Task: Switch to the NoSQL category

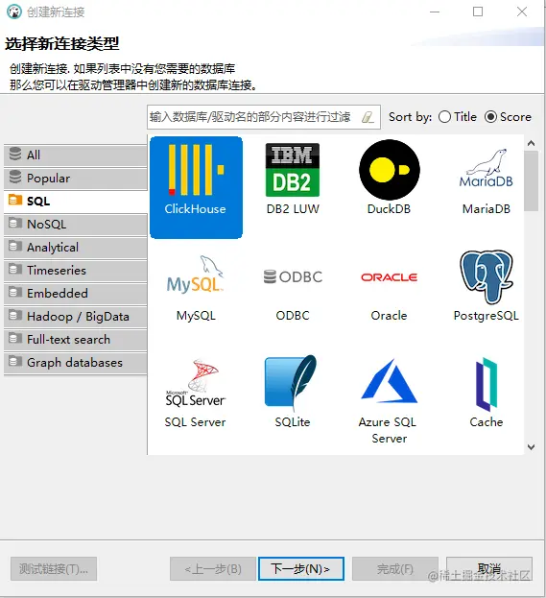Action: coord(76,225)
